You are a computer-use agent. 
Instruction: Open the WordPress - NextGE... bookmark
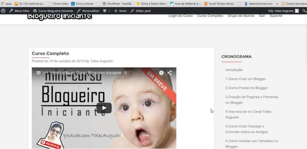coord(118,4)
